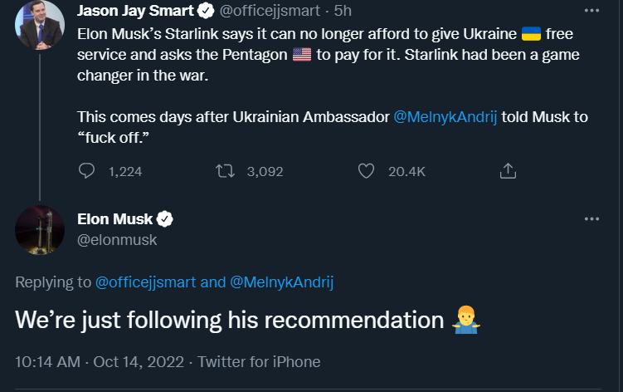The height and width of the screenshot is (392, 623).
Task: Click the @elonmusk handle
Action: pos(117,239)
